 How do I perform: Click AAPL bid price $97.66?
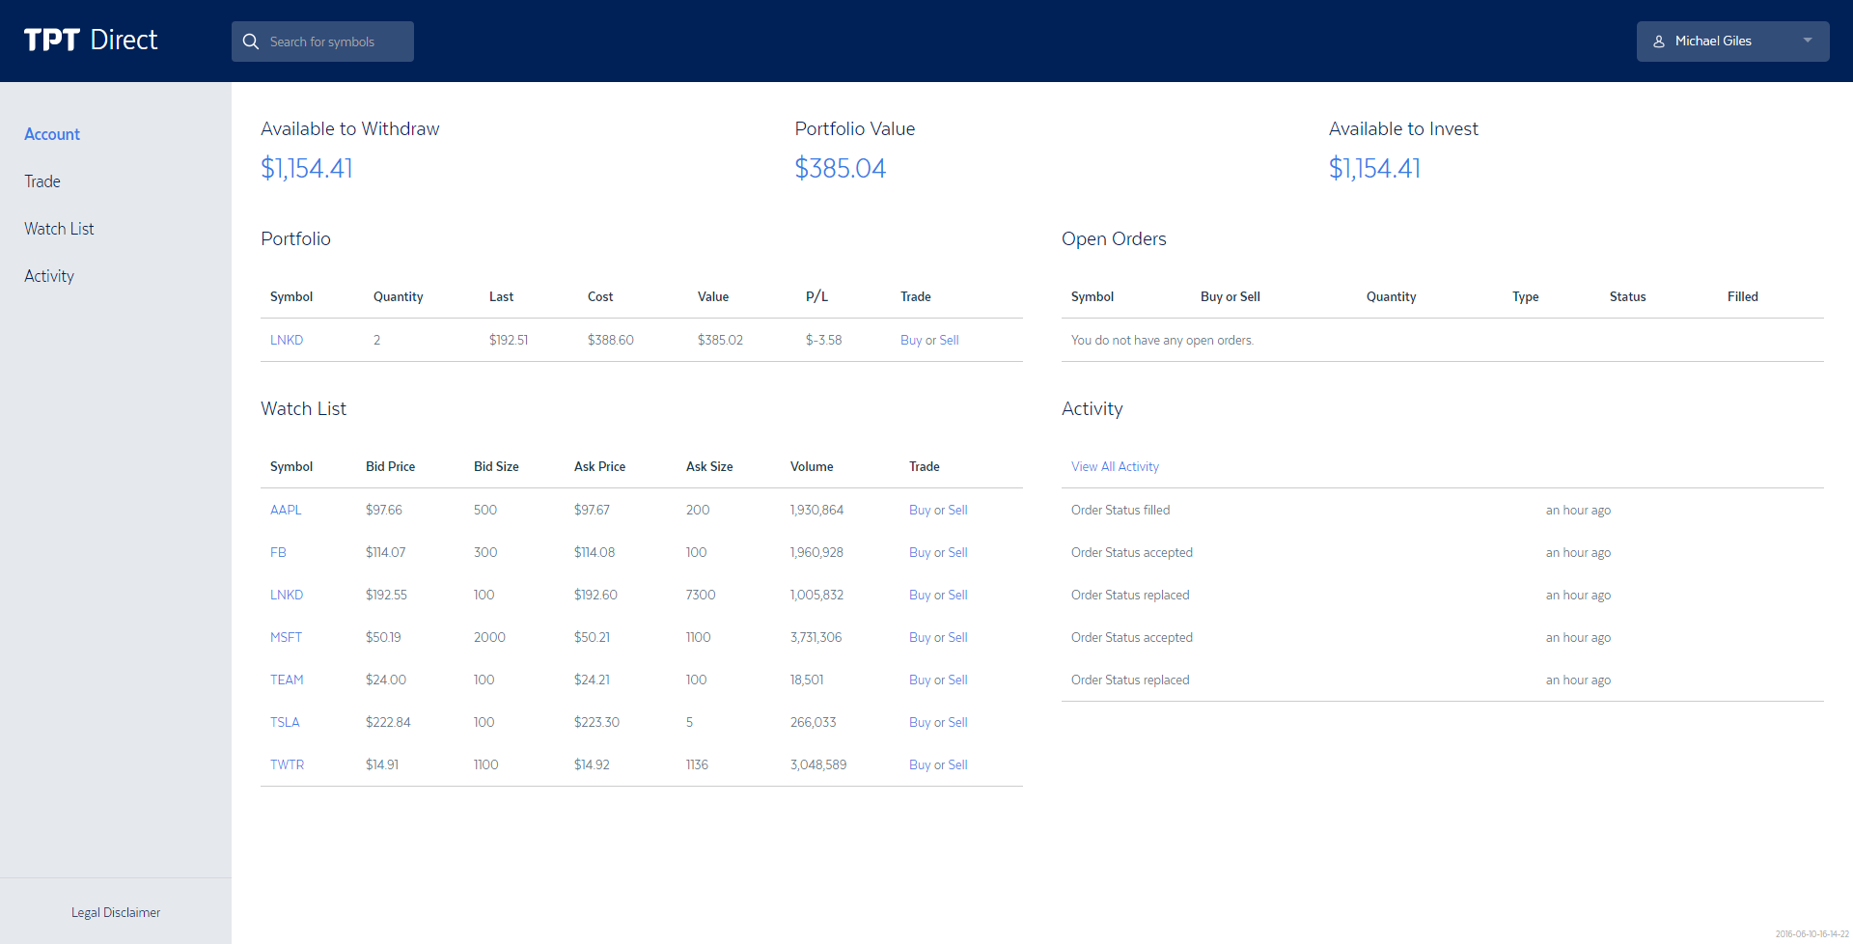click(384, 510)
